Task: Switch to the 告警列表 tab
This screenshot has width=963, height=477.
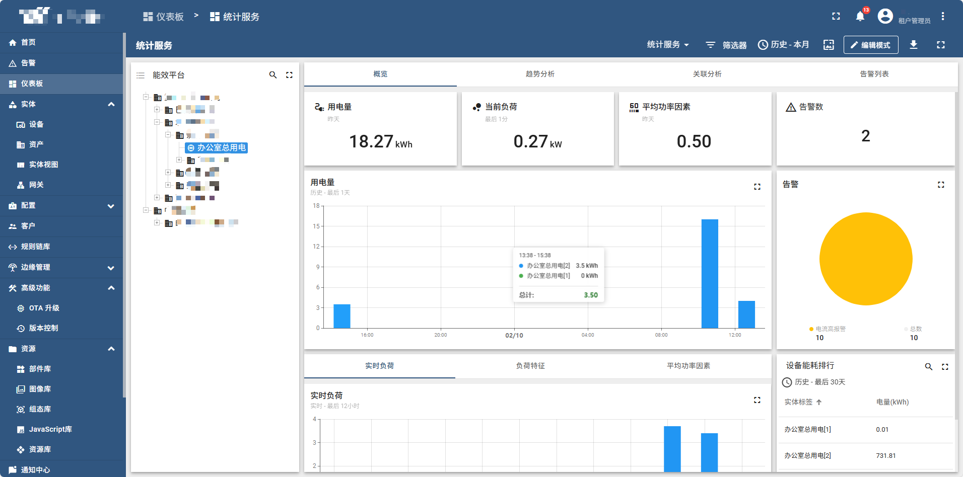Action: pyautogui.click(x=874, y=74)
